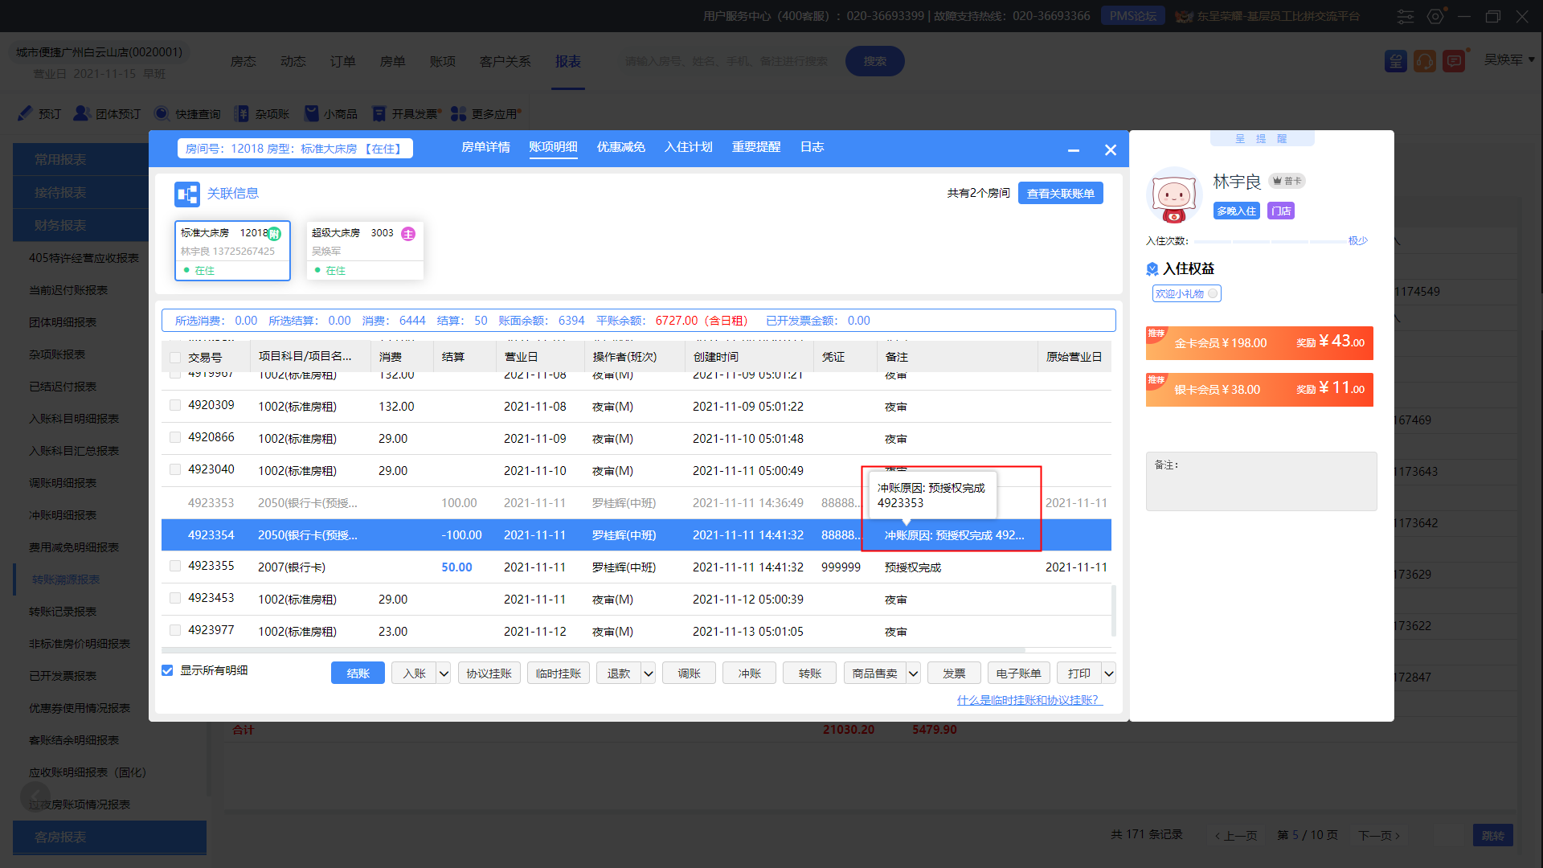Open 什么是临时挂账和协议挂账 help link
Viewport: 1543px width, 868px height.
[x=1029, y=700]
